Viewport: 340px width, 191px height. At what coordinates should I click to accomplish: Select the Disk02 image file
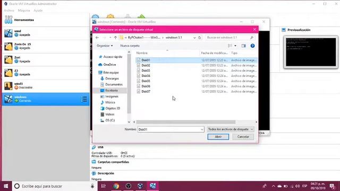coord(196,65)
